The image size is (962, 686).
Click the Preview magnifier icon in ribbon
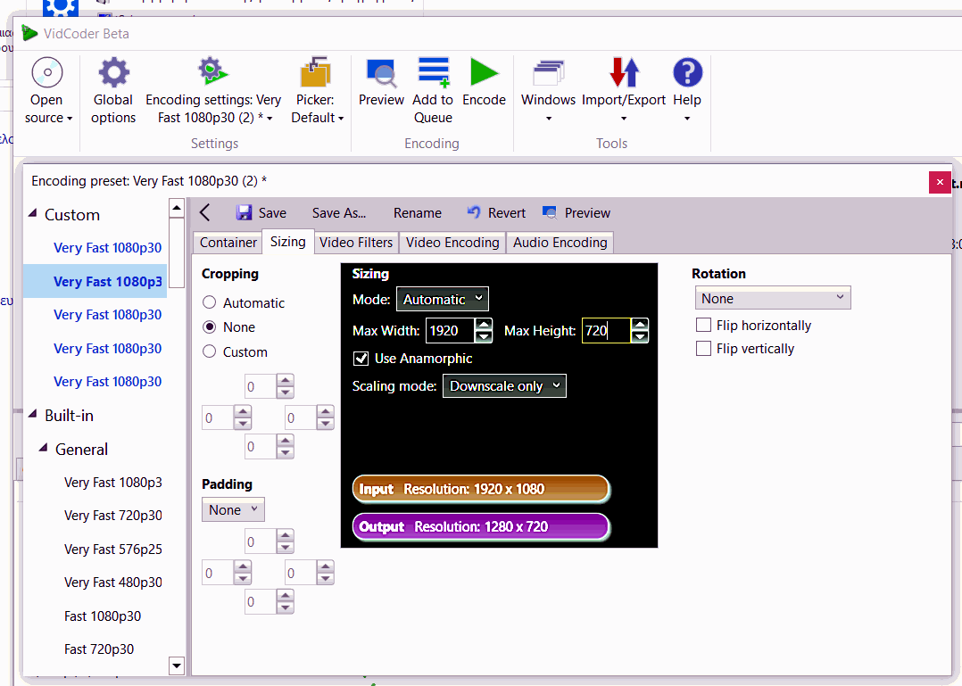(x=382, y=73)
